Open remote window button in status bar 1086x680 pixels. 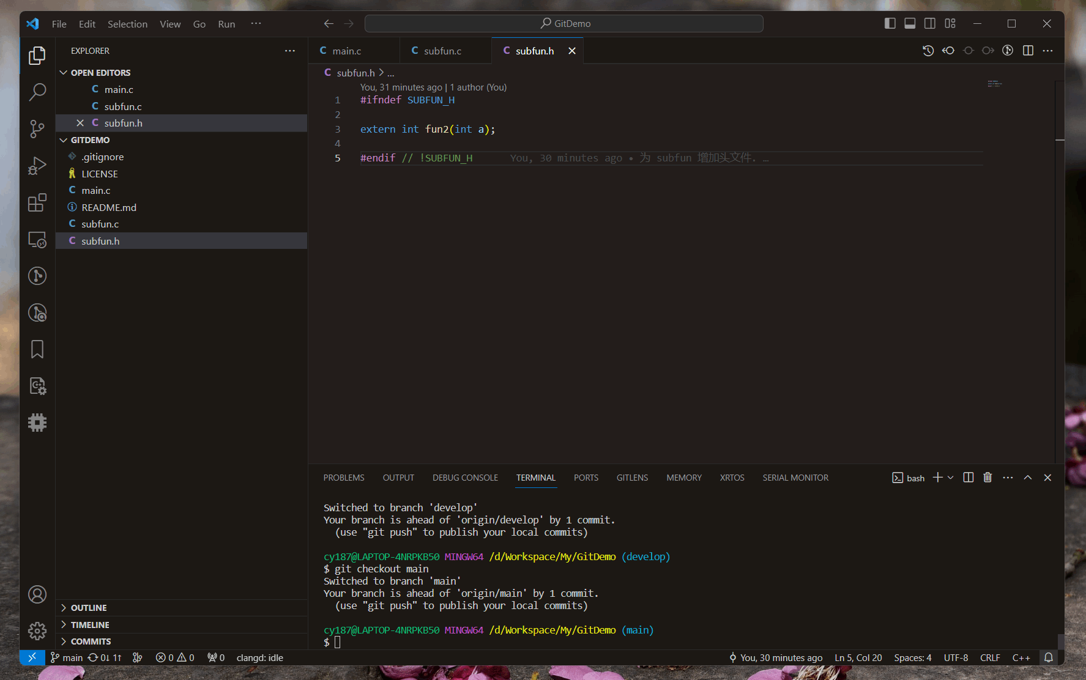[32, 658]
